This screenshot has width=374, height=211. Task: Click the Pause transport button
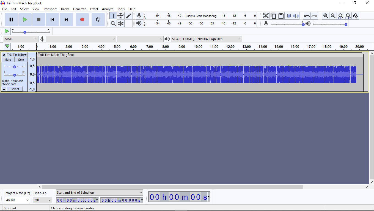pos(11,20)
